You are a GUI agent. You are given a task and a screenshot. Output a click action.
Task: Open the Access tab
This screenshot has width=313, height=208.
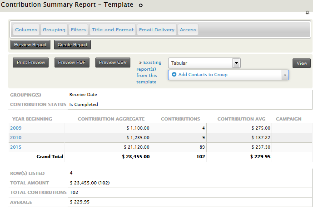pos(188,30)
